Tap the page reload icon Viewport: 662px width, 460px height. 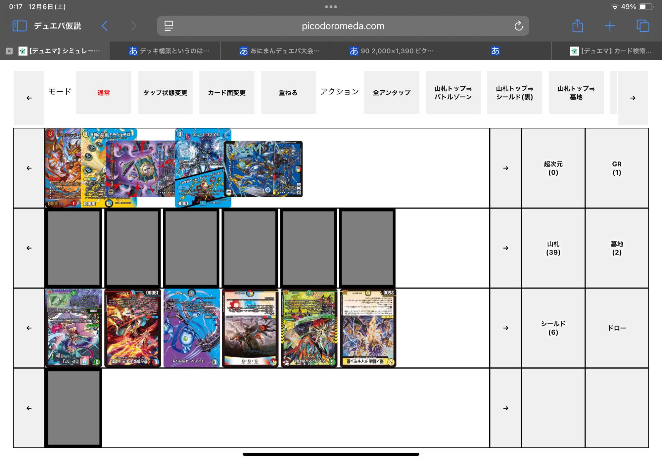point(518,26)
